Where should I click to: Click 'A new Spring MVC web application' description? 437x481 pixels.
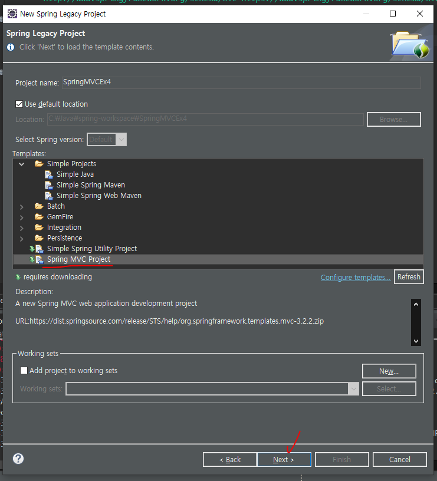tap(106, 304)
